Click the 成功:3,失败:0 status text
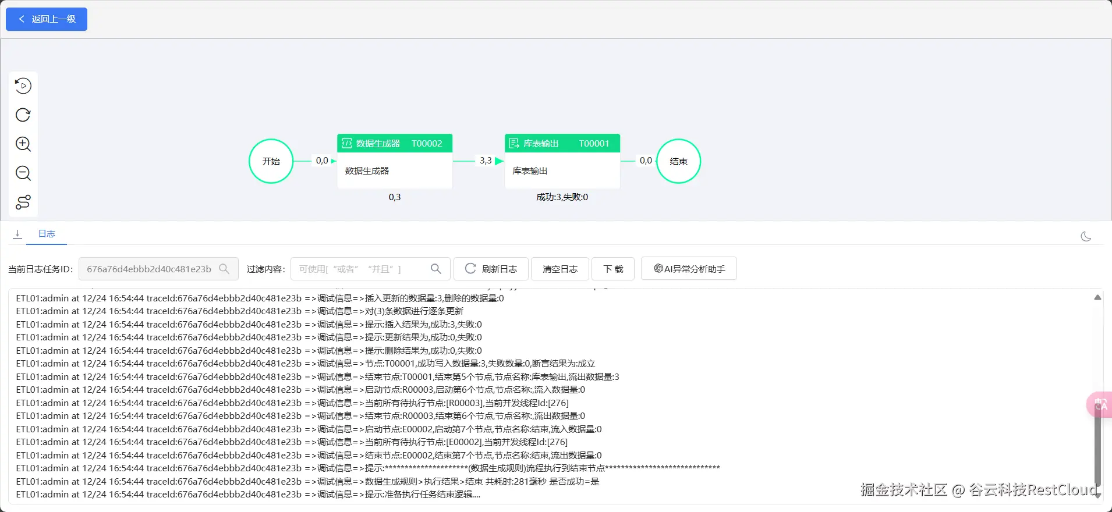The width and height of the screenshot is (1112, 512). [x=562, y=197]
